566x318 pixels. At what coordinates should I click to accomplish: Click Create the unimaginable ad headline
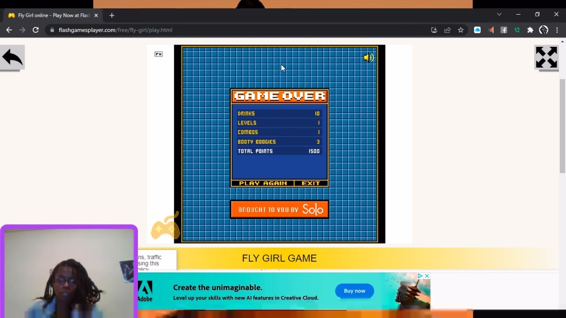(218, 288)
